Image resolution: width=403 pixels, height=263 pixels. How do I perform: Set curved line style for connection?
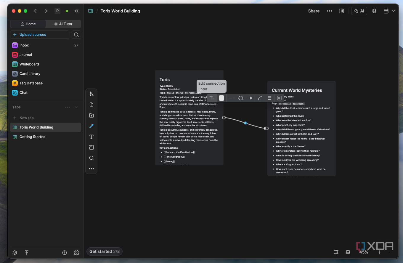[260, 98]
